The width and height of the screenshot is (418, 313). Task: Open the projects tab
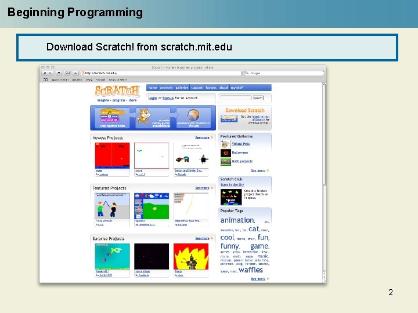click(167, 88)
